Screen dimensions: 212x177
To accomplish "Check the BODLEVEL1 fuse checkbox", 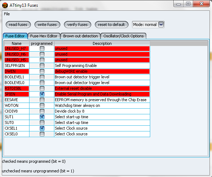I will [42, 77].
